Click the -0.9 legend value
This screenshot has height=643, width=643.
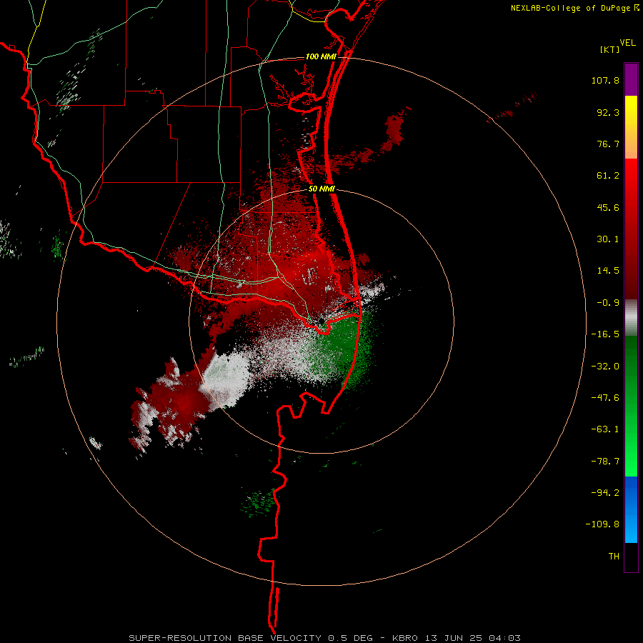(608, 303)
